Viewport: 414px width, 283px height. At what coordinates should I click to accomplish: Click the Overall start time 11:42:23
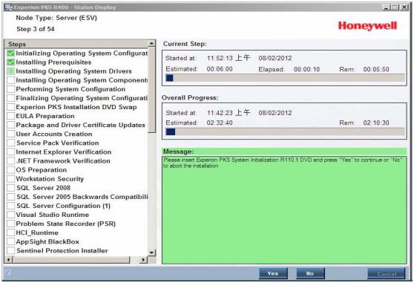pyautogui.click(x=220, y=113)
